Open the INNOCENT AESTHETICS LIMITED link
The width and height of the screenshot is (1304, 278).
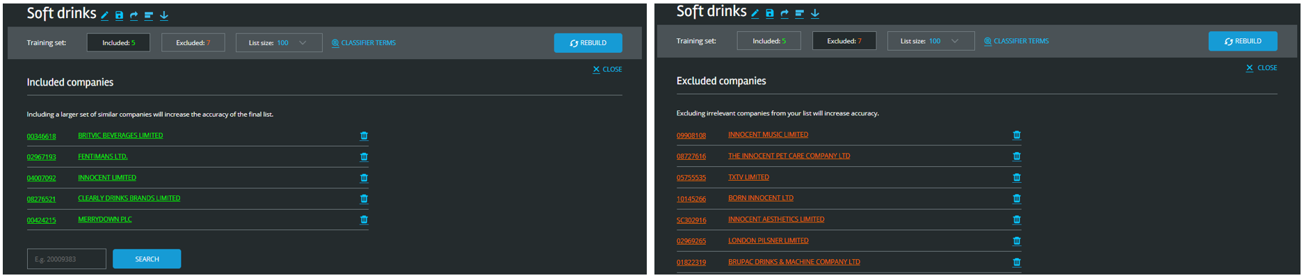click(x=776, y=219)
